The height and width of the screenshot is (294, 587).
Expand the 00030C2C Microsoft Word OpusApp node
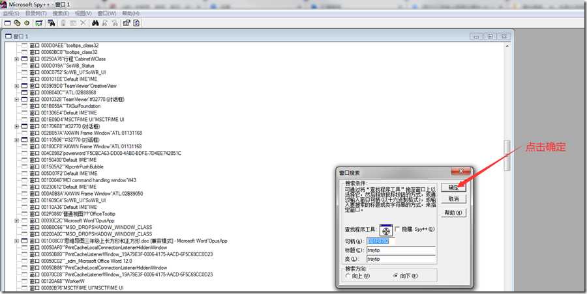[x=16, y=220]
